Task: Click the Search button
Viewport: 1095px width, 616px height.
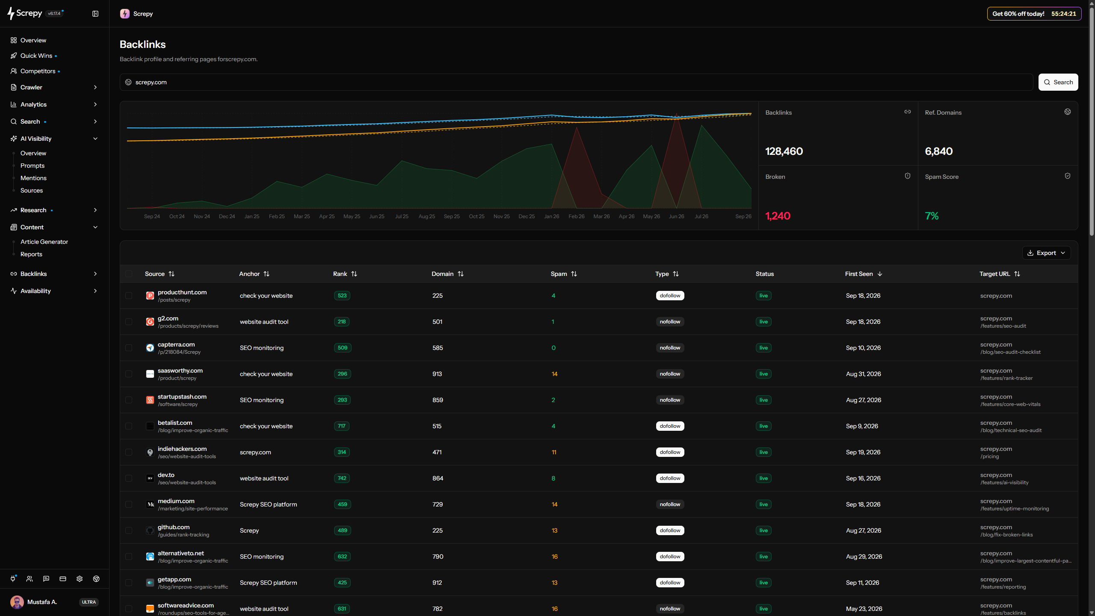Action: pos(1058,82)
